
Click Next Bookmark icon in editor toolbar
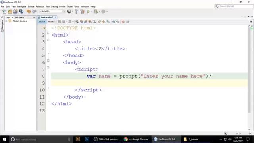pyautogui.click(x=104, y=22)
